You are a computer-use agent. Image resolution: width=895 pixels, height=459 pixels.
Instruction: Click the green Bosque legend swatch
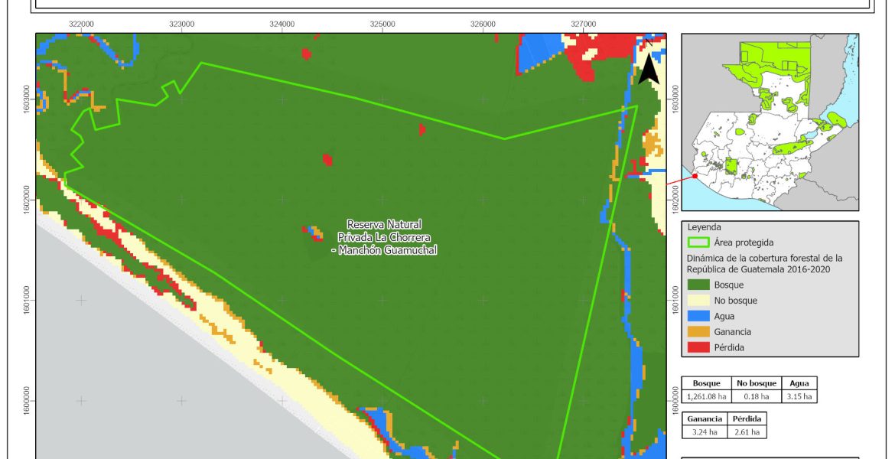point(699,285)
